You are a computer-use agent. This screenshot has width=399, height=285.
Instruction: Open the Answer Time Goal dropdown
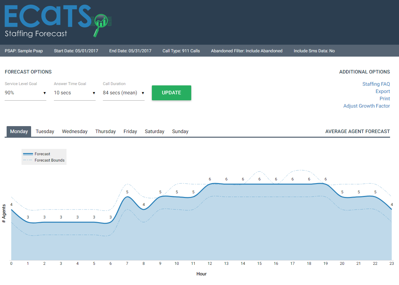click(74, 93)
